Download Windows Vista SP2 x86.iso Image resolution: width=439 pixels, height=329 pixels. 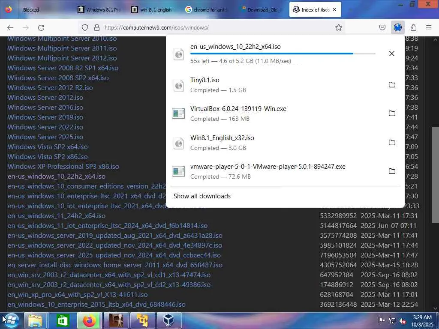point(48,157)
